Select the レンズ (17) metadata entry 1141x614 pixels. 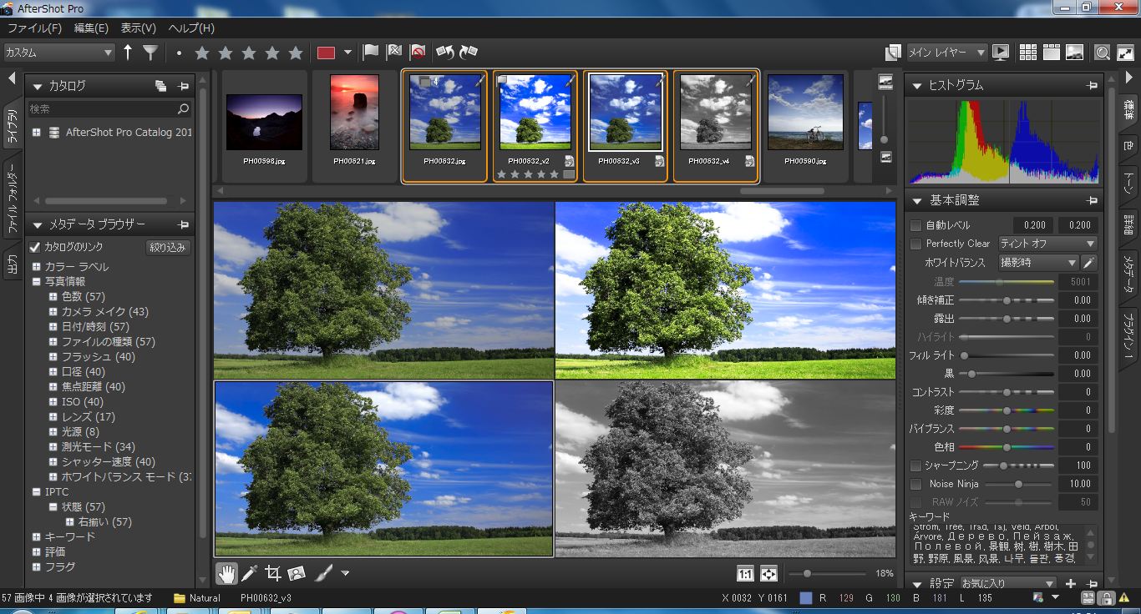tap(89, 417)
